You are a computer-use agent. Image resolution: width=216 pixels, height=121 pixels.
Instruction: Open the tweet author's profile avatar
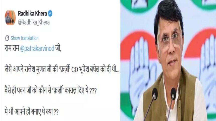(x=10, y=17)
